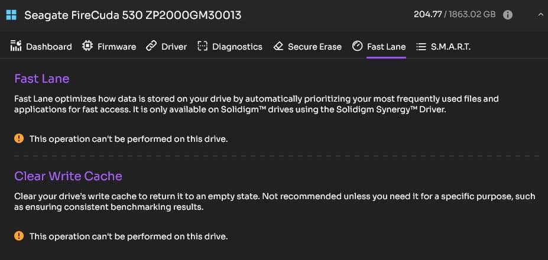Click Fast Lane warning exclamation icon
The image size is (548, 260).
pos(19,138)
